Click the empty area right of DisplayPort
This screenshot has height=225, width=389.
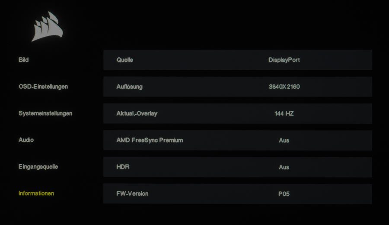[x=336, y=60]
